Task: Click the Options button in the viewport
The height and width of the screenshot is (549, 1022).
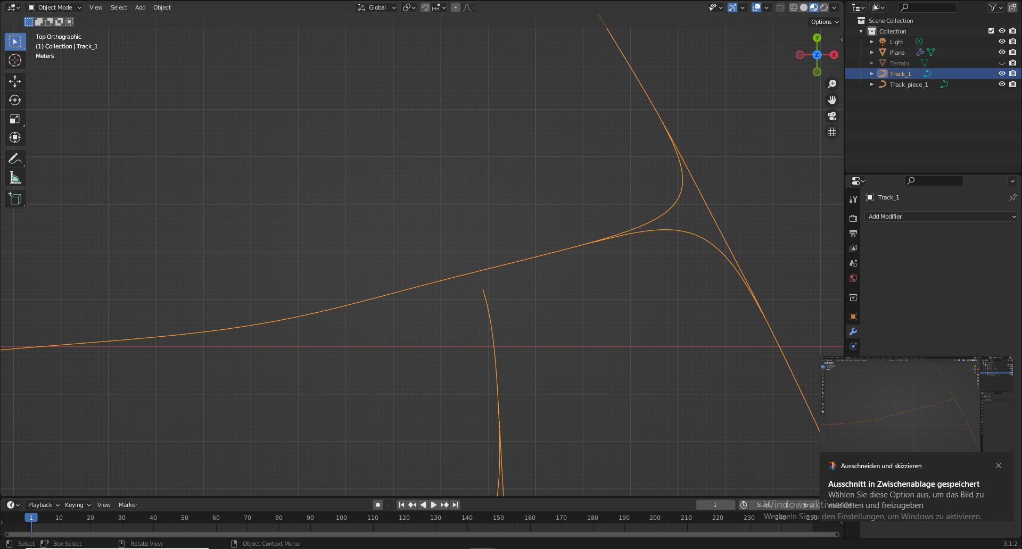Action: click(x=823, y=22)
